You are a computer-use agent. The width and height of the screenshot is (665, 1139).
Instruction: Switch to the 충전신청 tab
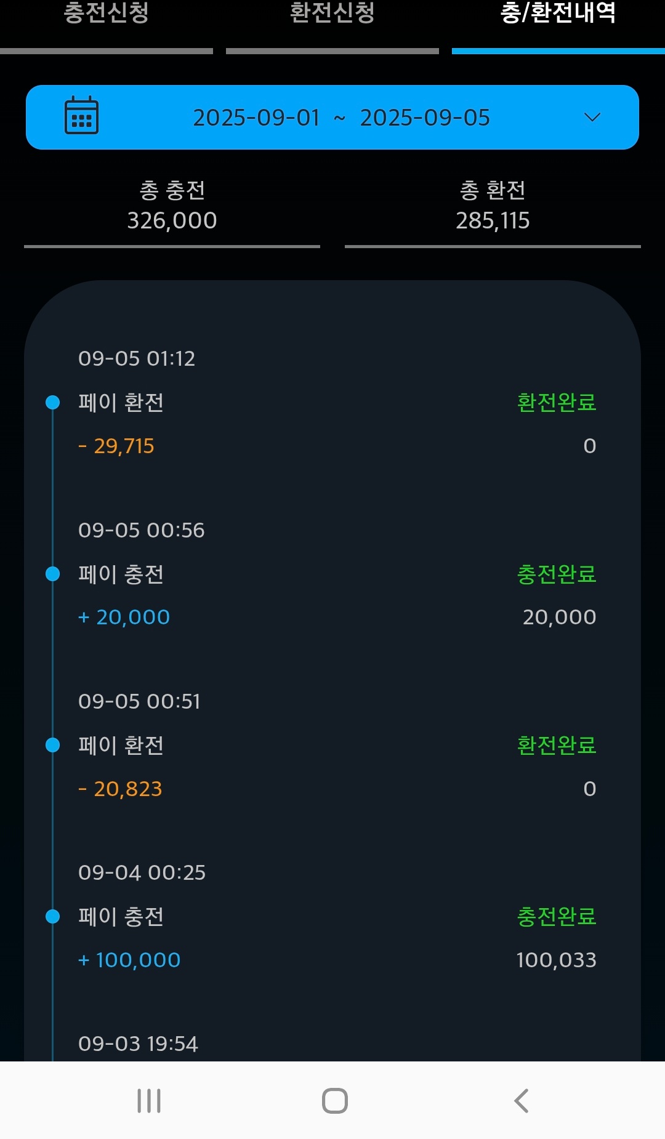pyautogui.click(x=107, y=14)
